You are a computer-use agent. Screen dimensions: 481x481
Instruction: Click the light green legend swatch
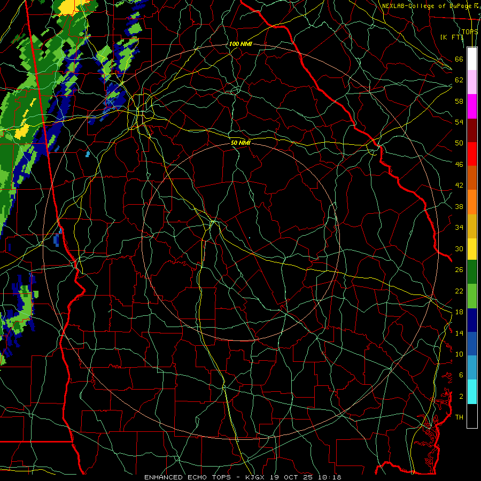click(x=472, y=296)
